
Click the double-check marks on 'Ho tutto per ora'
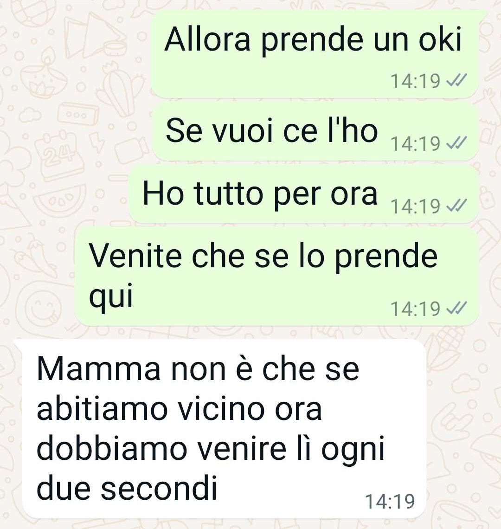coord(456,206)
